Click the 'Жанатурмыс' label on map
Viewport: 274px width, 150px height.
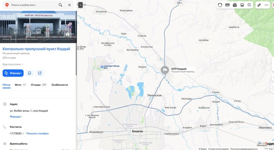click(126, 10)
